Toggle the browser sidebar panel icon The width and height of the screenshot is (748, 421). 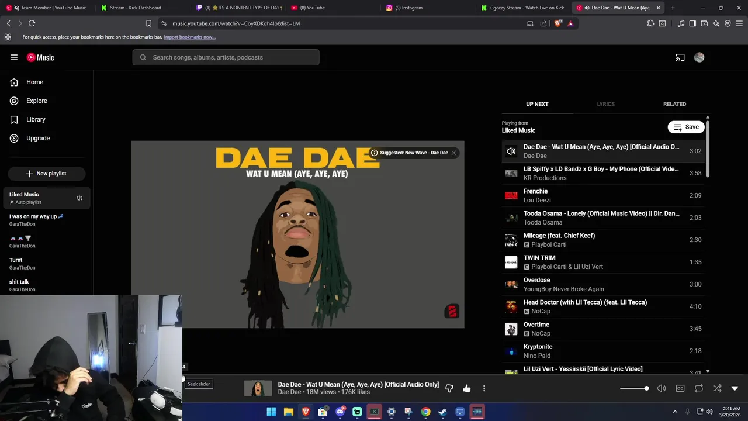[x=692, y=23]
